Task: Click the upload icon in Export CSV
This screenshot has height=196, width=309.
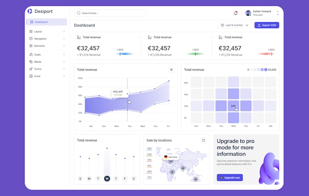Action: tap(259, 25)
